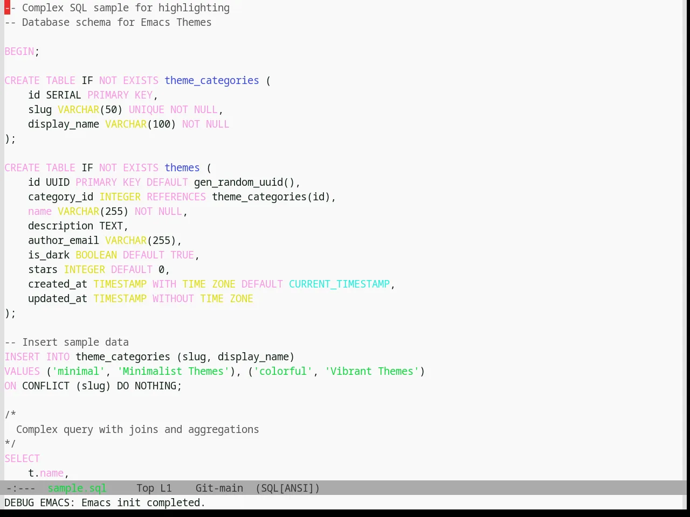Click TRUE default value on is_dark line
The width and height of the screenshot is (690, 517).
182,255
